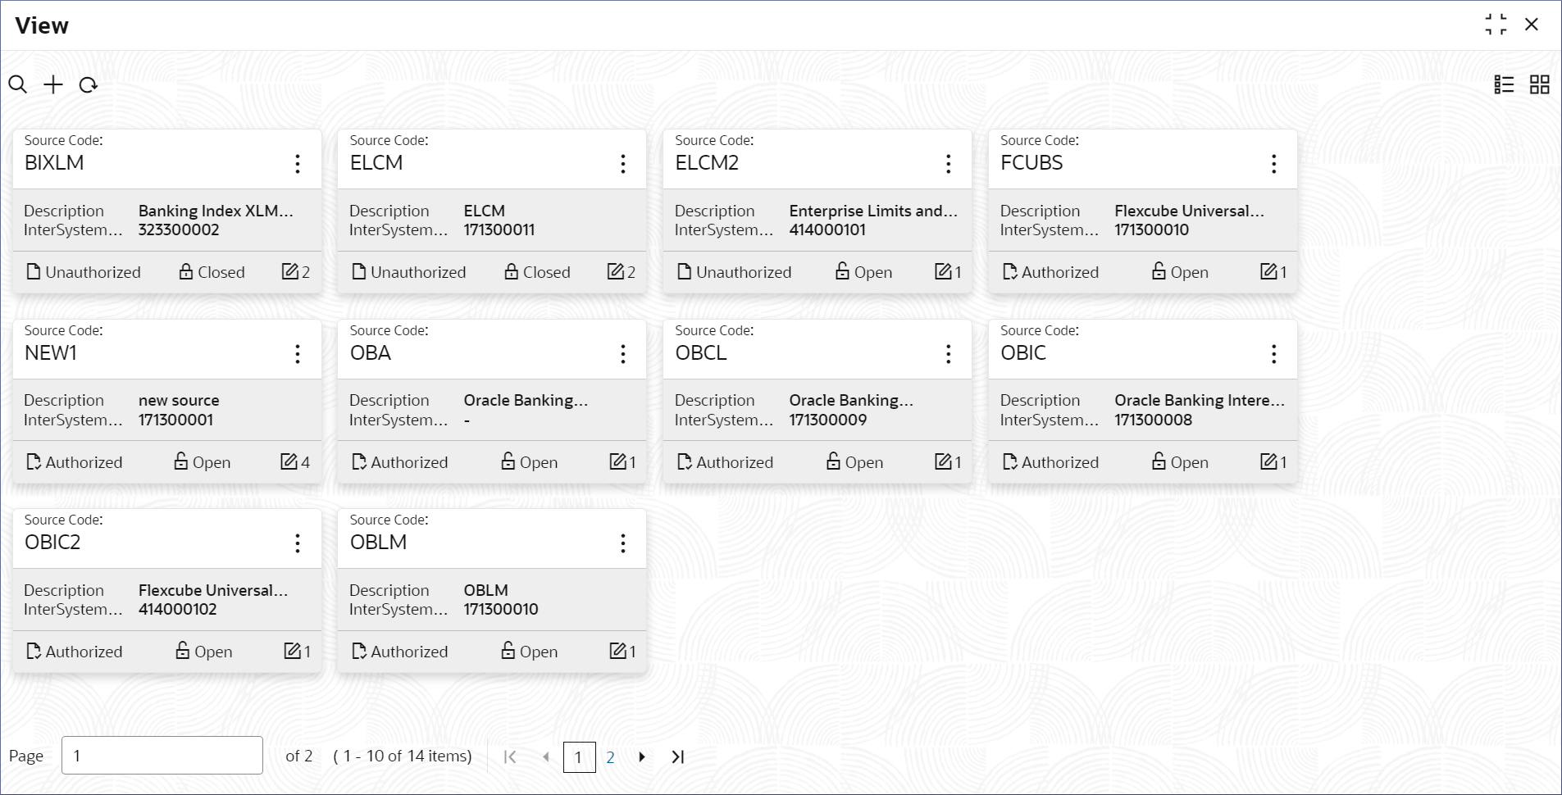This screenshot has height=795, width=1562.
Task: Click the '1 - 10 of 14 items' text
Action: (402, 756)
